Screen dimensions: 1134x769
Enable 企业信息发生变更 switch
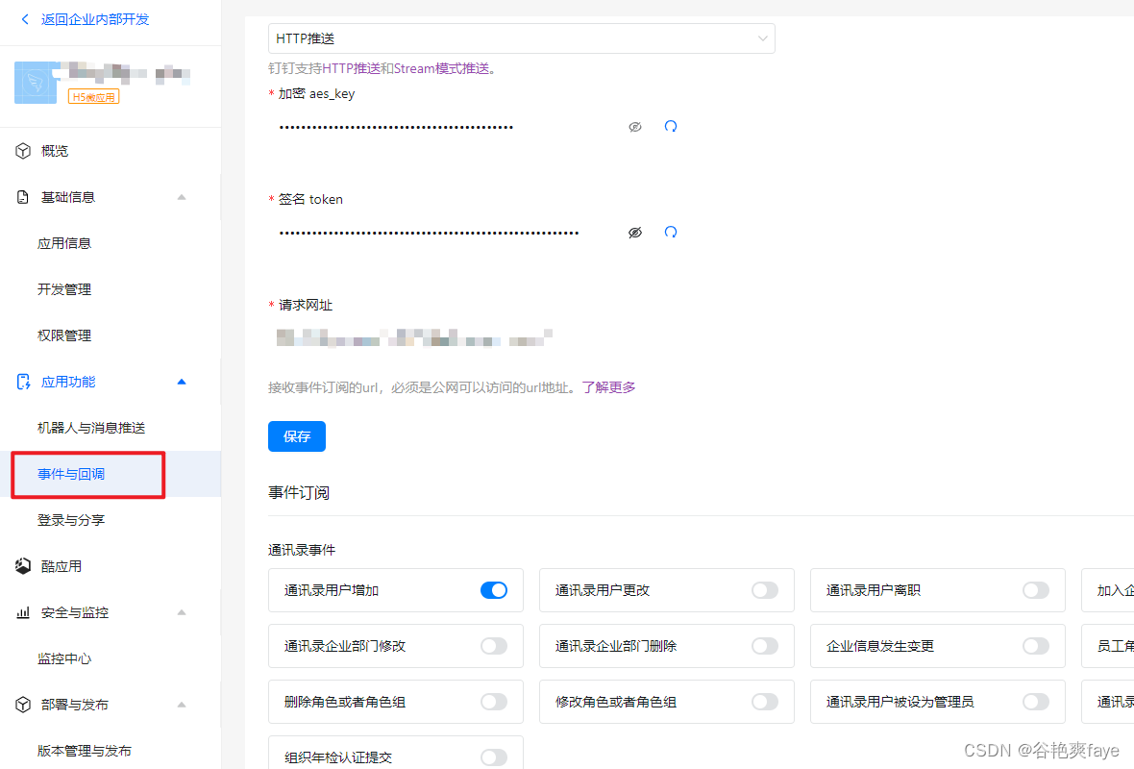(1036, 646)
